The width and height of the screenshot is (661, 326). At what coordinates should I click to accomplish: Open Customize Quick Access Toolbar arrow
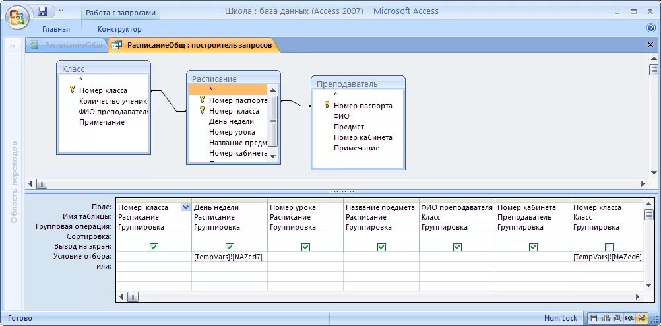pyautogui.click(x=61, y=10)
